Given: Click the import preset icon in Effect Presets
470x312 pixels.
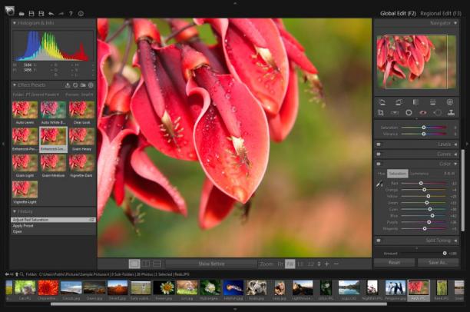Looking at the screenshot, I should pyautogui.click(x=68, y=85).
